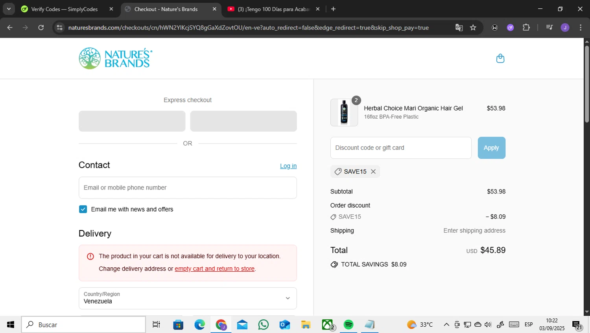The height and width of the screenshot is (333, 590).
Task: Close the YouTube Tengo 100 Días tab
Action: pyautogui.click(x=317, y=9)
